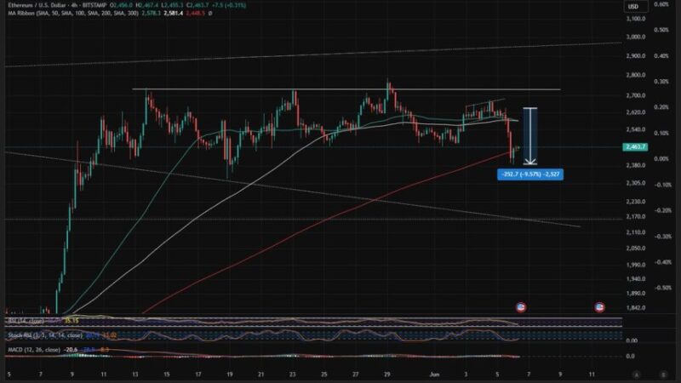Click the MACD value -20.6

71,350
